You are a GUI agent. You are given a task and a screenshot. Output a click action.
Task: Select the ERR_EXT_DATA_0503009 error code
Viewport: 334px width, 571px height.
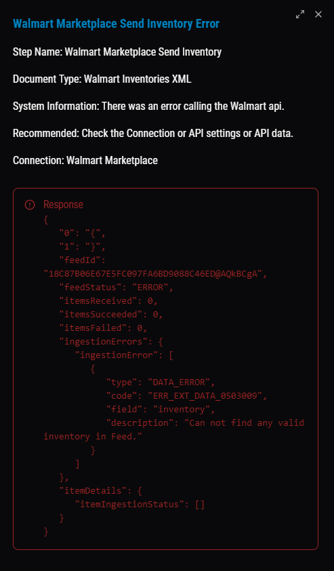tap(207, 396)
